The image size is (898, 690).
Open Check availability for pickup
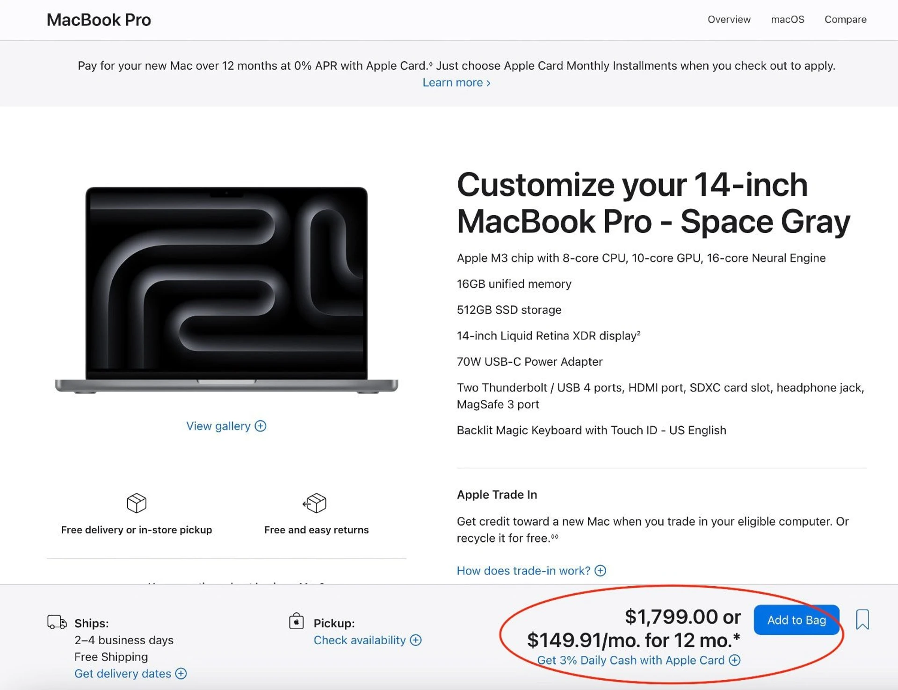point(368,640)
